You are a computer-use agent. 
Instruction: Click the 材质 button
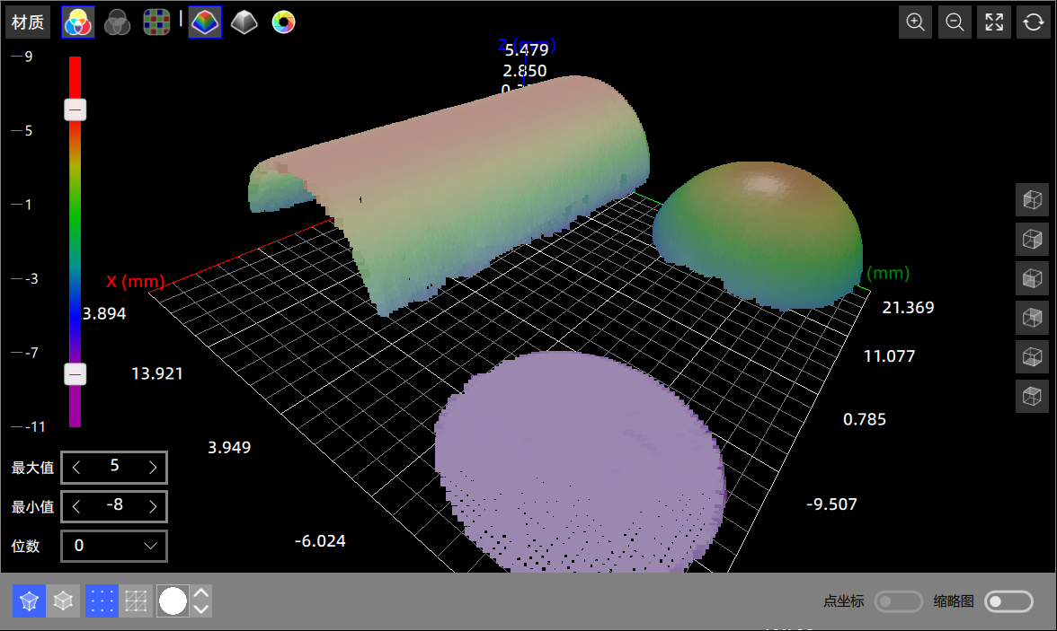point(28,22)
